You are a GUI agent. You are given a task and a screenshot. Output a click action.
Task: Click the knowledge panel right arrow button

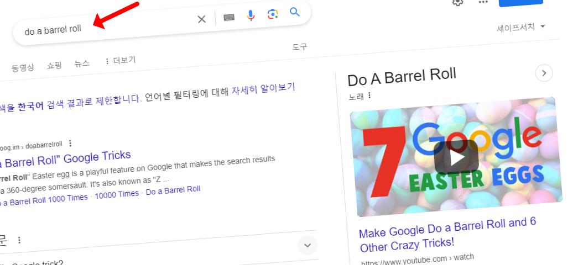coord(544,73)
